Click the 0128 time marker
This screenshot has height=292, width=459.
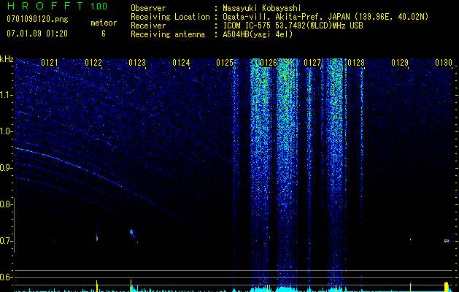point(356,63)
